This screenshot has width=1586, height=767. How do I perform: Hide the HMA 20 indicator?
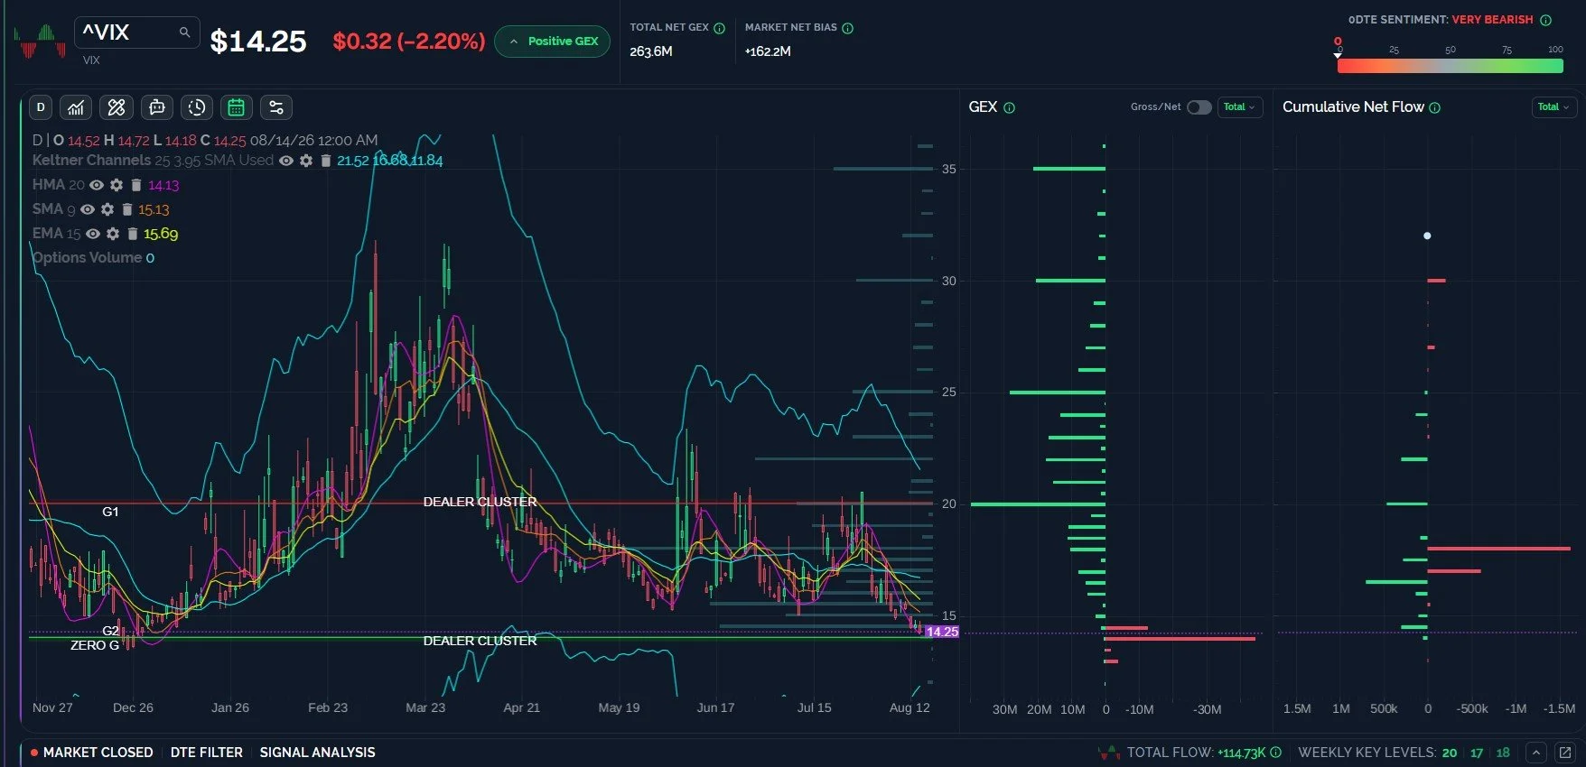97,185
